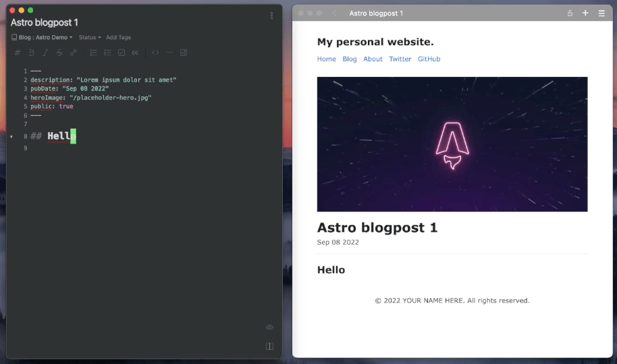Screen dimensions: 617x364
Task: Collapse the Hello heading fold triangle
Action: coord(11,137)
